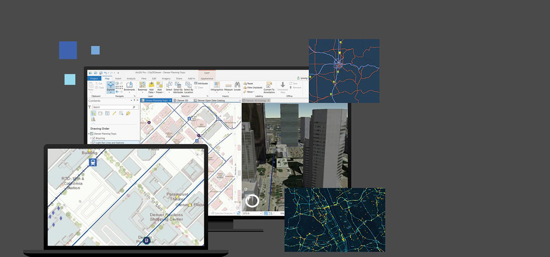The image size is (550, 257).
Task: Switch Contents to List By Snapping
Action: (121, 113)
